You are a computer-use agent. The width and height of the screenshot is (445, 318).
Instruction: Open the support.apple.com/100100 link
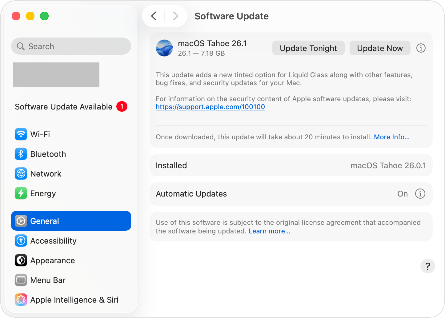pos(210,107)
